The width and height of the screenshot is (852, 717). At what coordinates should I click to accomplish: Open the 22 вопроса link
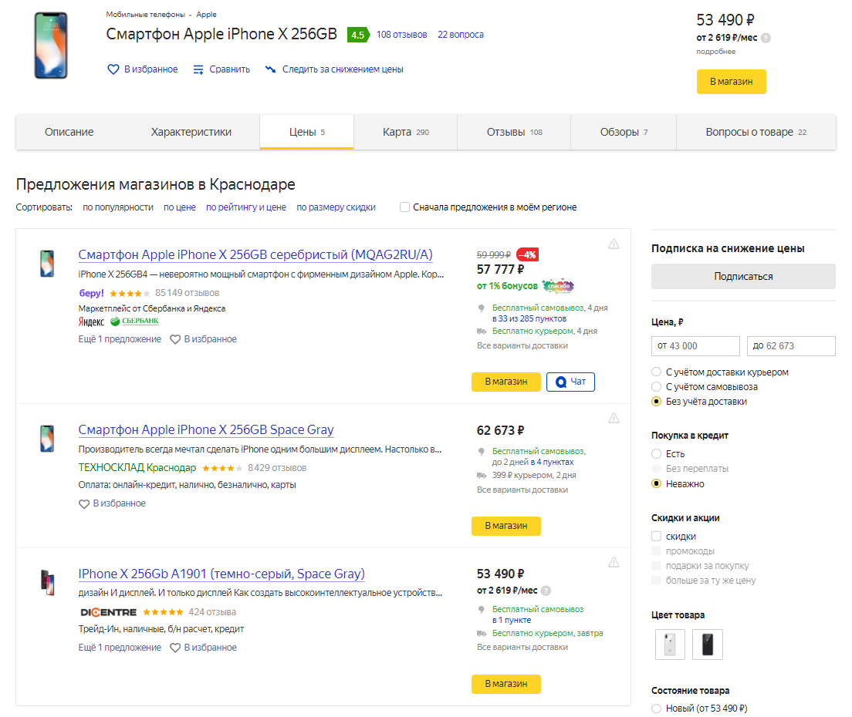(x=461, y=35)
